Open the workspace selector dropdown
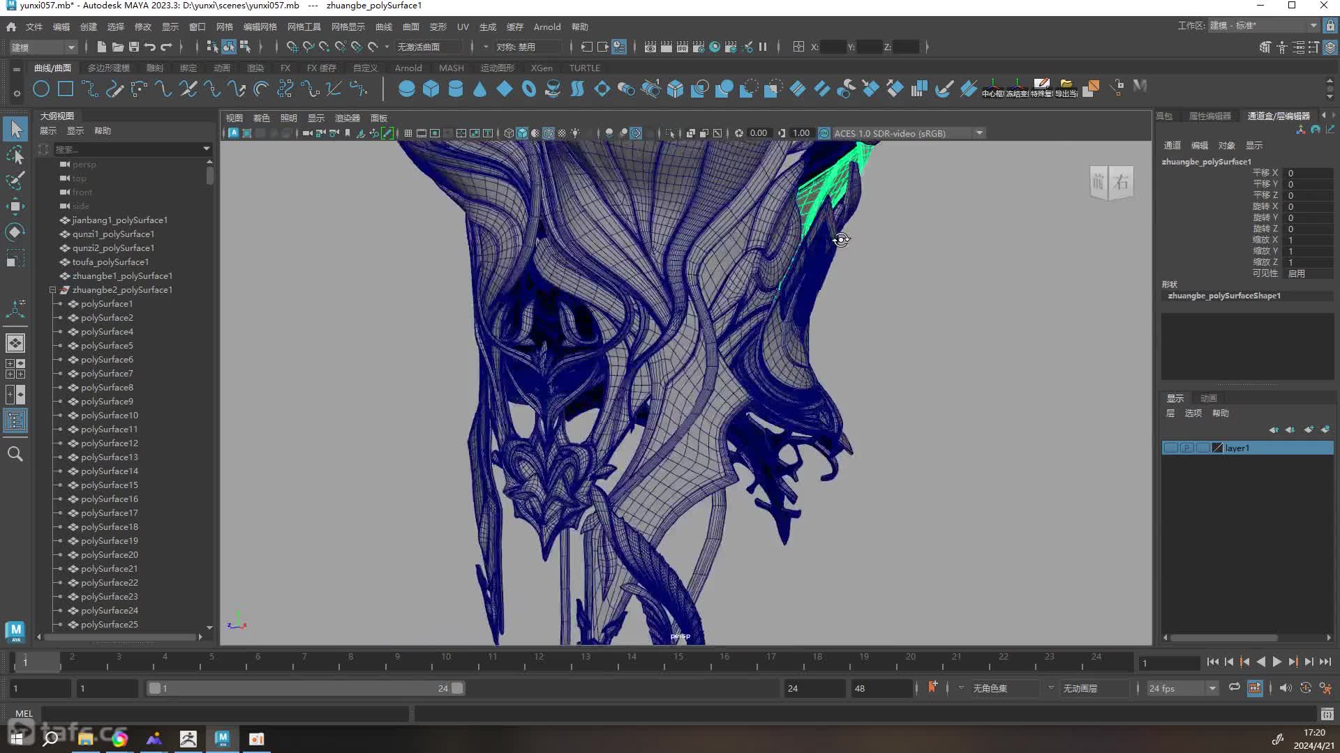The width and height of the screenshot is (1340, 753). point(1263,25)
